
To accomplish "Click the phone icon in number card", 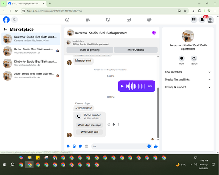I will (78, 116).
